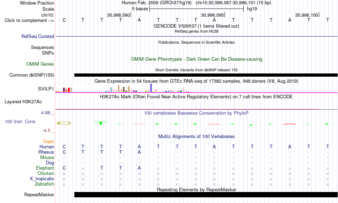
Task: Select the Common dbSNP(155) track label
Action: [x=32, y=75]
